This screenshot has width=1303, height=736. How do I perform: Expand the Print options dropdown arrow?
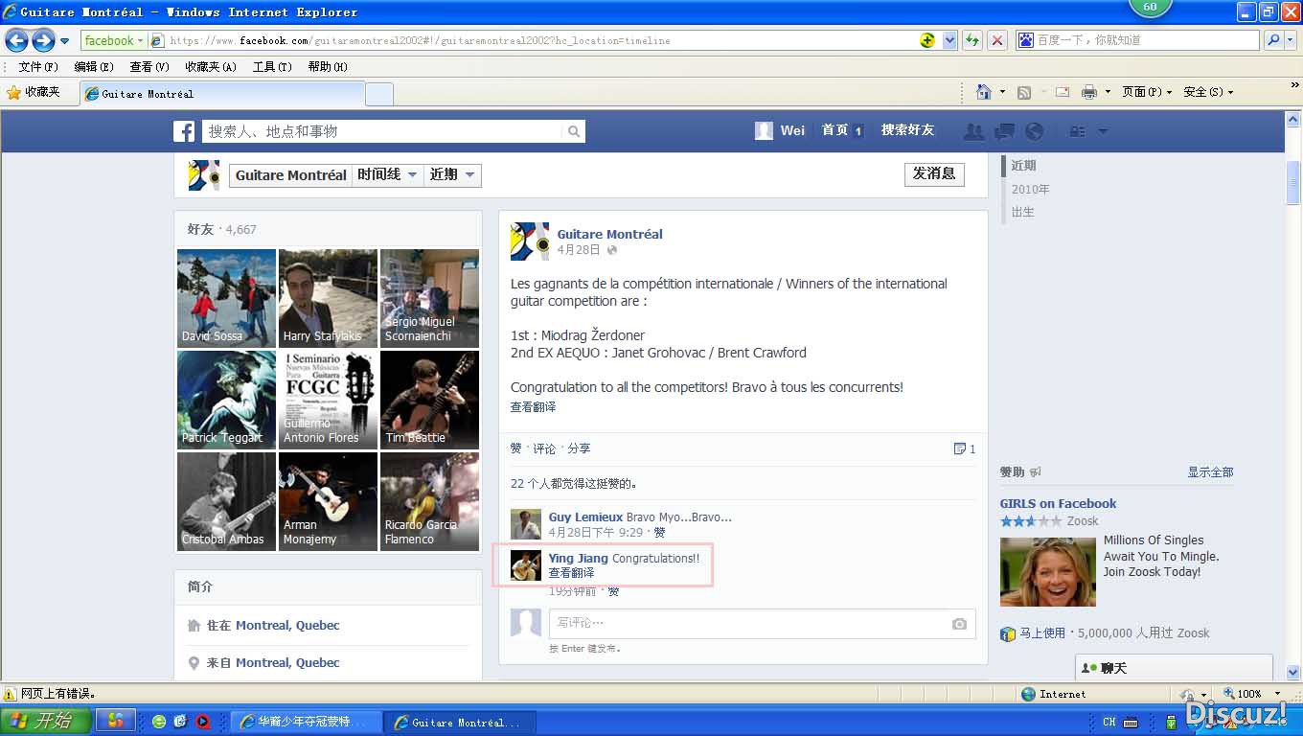coord(1108,92)
